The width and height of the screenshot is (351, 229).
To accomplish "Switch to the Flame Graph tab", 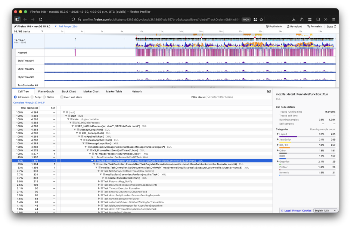I will click(x=46, y=91).
